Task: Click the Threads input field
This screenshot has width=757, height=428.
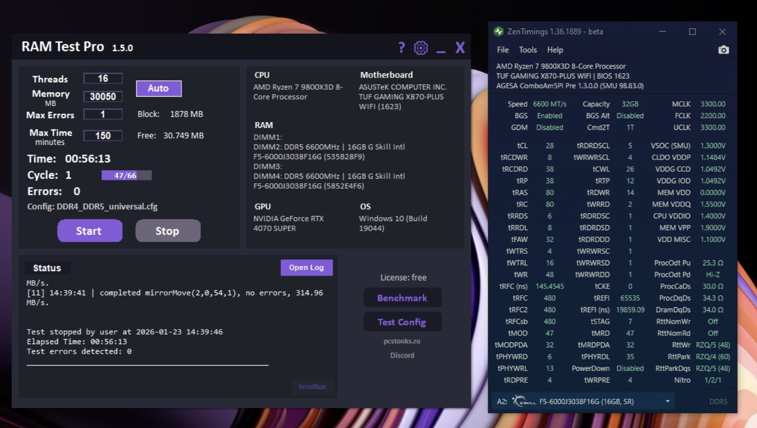Action: click(103, 78)
